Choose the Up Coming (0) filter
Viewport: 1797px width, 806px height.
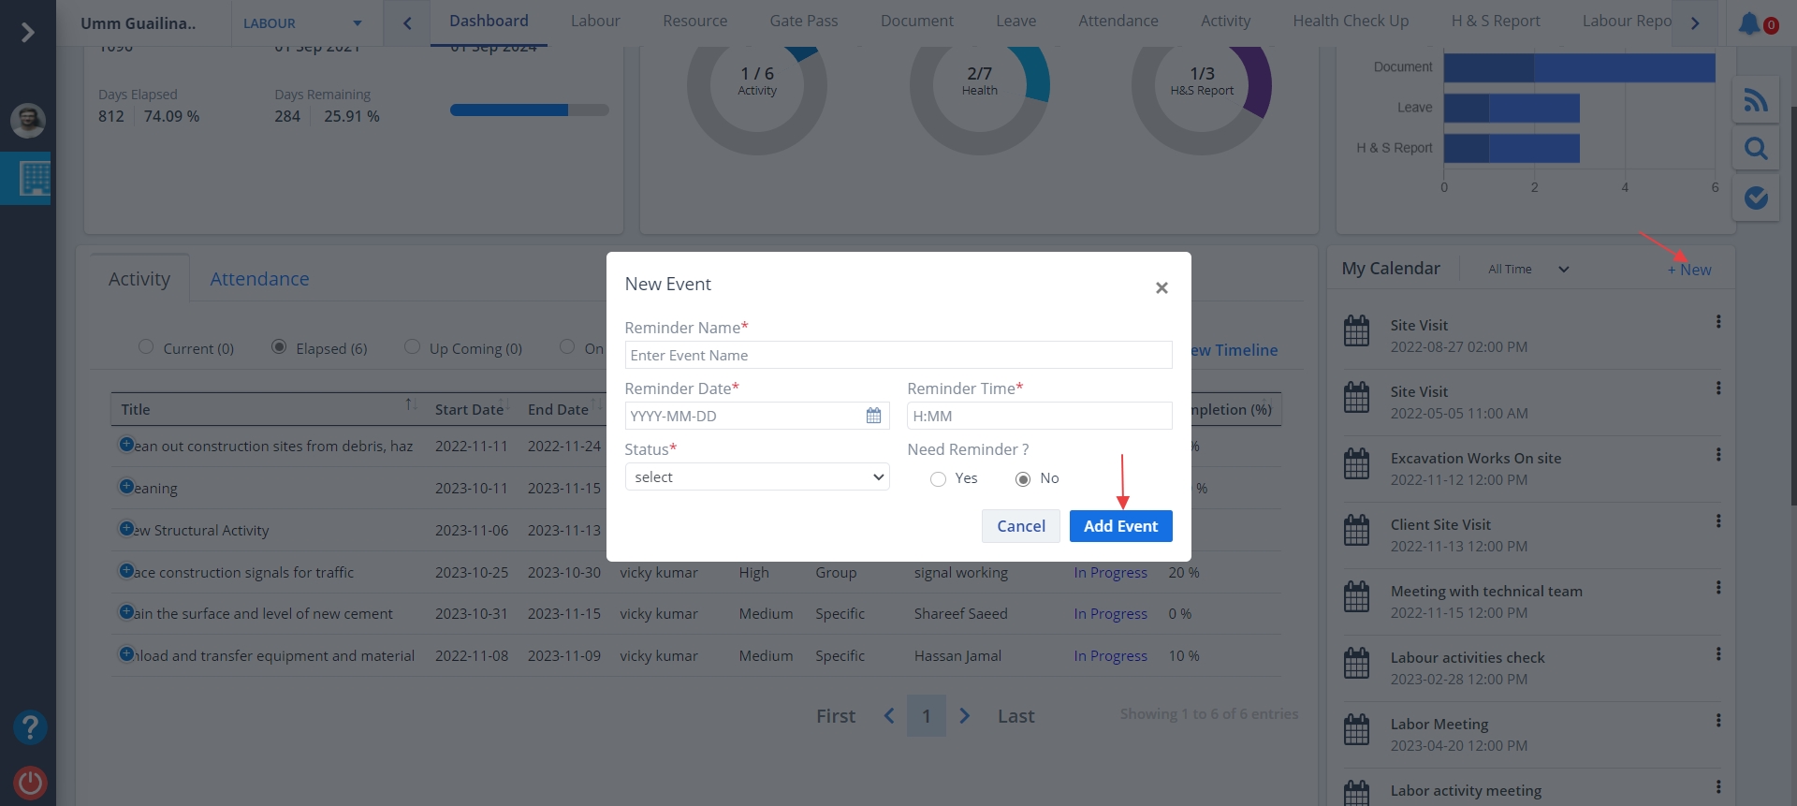click(x=412, y=347)
